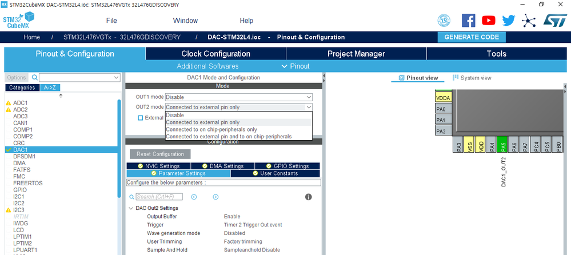
Task: Click the PA4 pin on chip
Action: tap(491, 145)
